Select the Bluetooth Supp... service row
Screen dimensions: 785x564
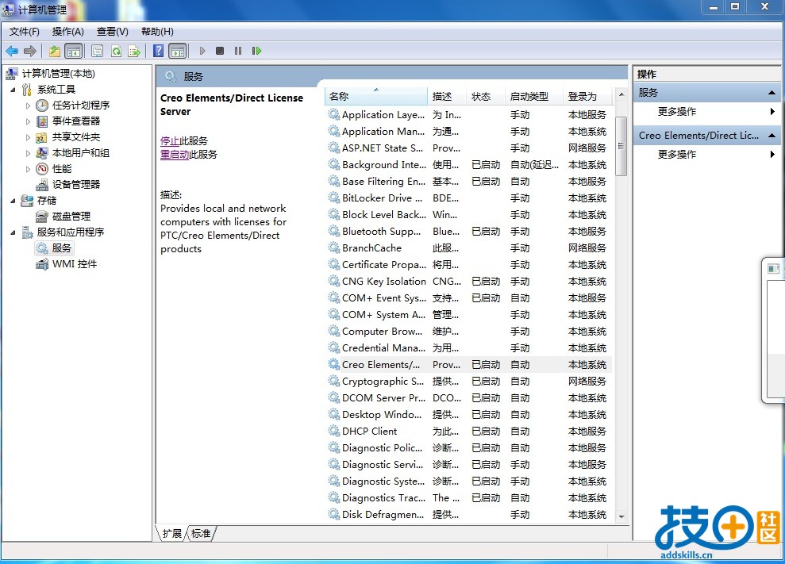point(468,232)
